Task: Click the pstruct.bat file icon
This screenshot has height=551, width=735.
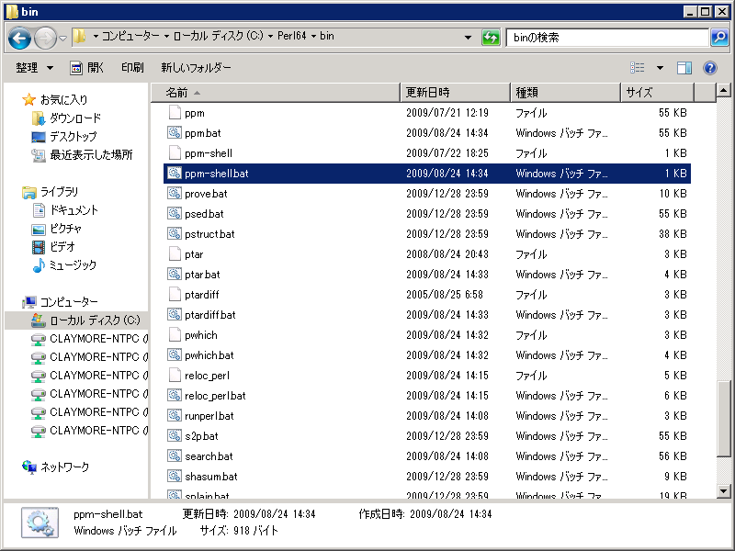Action: [x=175, y=233]
